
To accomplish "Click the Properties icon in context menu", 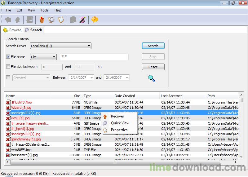I will (x=105, y=130).
